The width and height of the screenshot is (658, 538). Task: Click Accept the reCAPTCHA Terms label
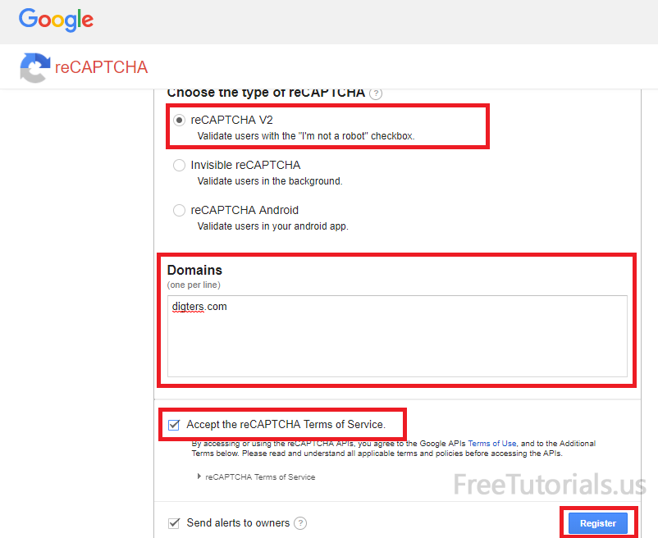pos(286,425)
